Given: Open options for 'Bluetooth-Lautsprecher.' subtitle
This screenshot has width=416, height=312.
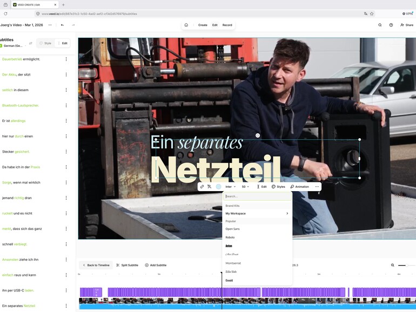Looking at the screenshot, I should (x=66, y=105).
